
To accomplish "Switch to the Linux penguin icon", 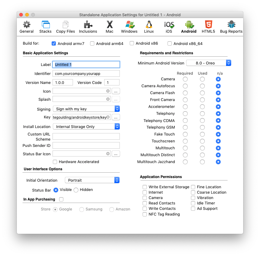I will coord(149,25).
